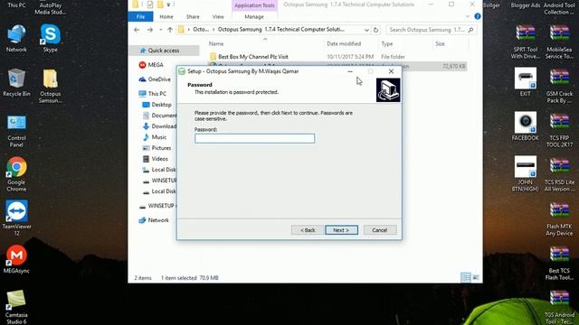Open the Share ribbon tab
The width and height of the screenshot is (579, 325).
click(x=193, y=16)
